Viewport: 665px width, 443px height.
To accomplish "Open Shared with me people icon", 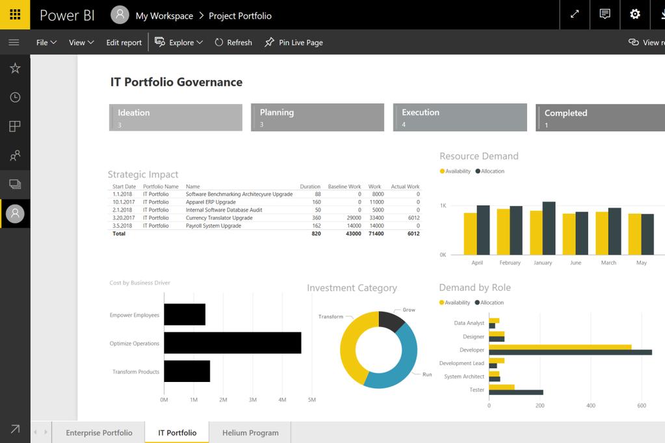I will (x=15, y=156).
